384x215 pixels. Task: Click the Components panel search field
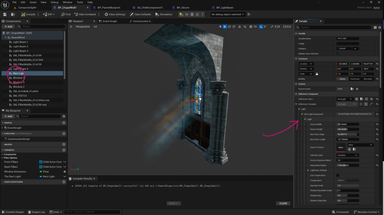[40, 26]
